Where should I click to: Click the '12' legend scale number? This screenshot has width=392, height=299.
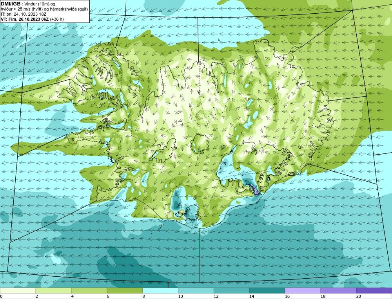click(216, 296)
